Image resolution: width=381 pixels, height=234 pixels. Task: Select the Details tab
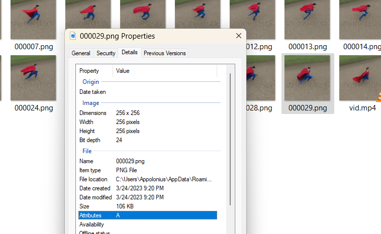pos(130,52)
